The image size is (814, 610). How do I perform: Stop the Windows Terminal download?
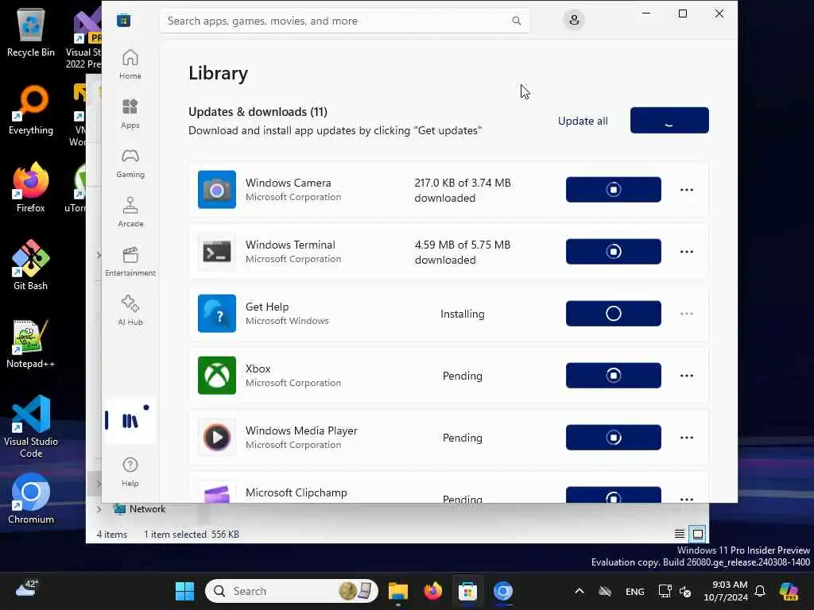click(x=613, y=252)
